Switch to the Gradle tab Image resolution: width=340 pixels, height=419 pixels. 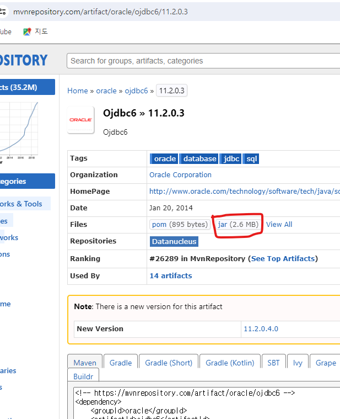point(121,363)
